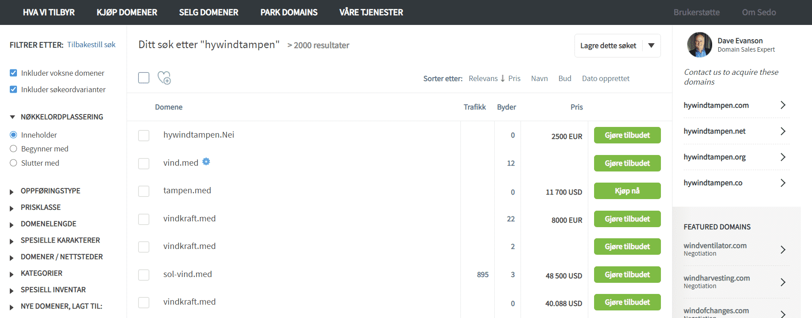Image resolution: width=812 pixels, height=318 pixels.
Task: Open the Lagre dette søket dropdown arrow
Action: (651, 45)
